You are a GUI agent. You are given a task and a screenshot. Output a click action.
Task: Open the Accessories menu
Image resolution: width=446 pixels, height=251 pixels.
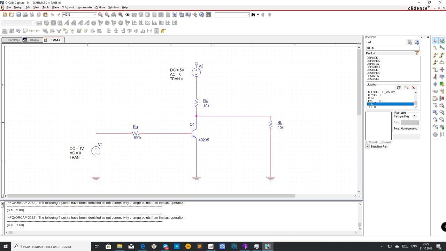pos(85,7)
